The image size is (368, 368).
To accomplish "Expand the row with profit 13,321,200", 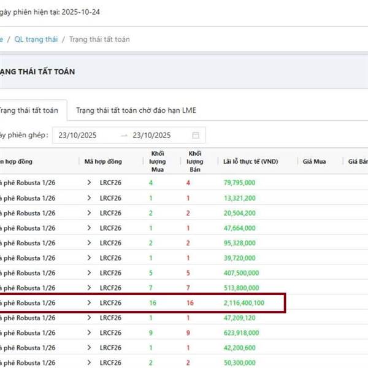I will coord(89,198).
